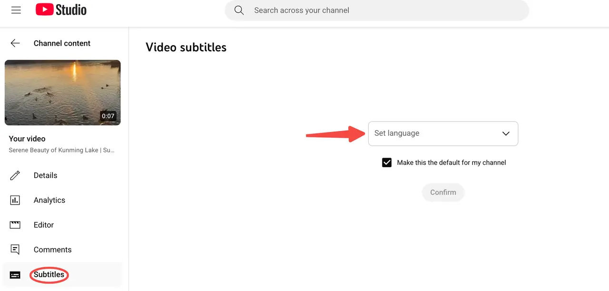
Task: Click the Details pencil icon
Action: (x=15, y=176)
